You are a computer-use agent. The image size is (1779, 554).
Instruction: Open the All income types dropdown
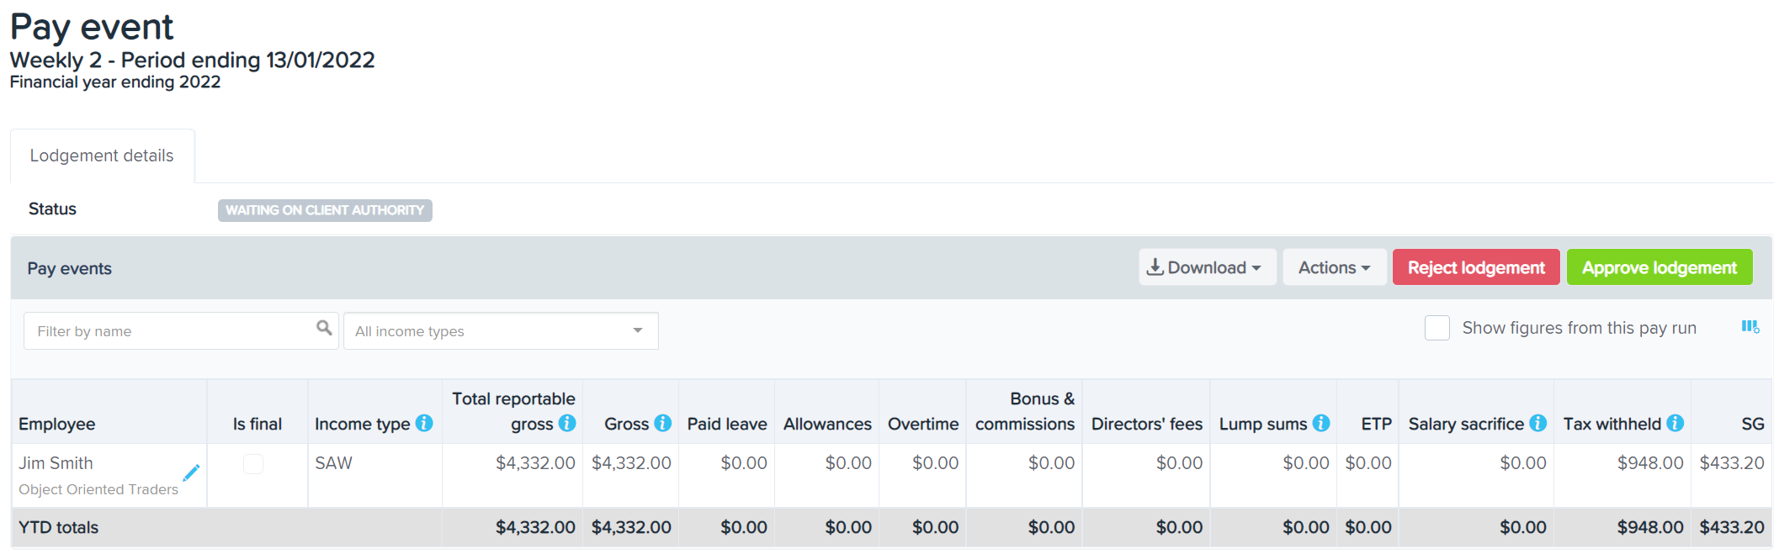[x=501, y=331]
